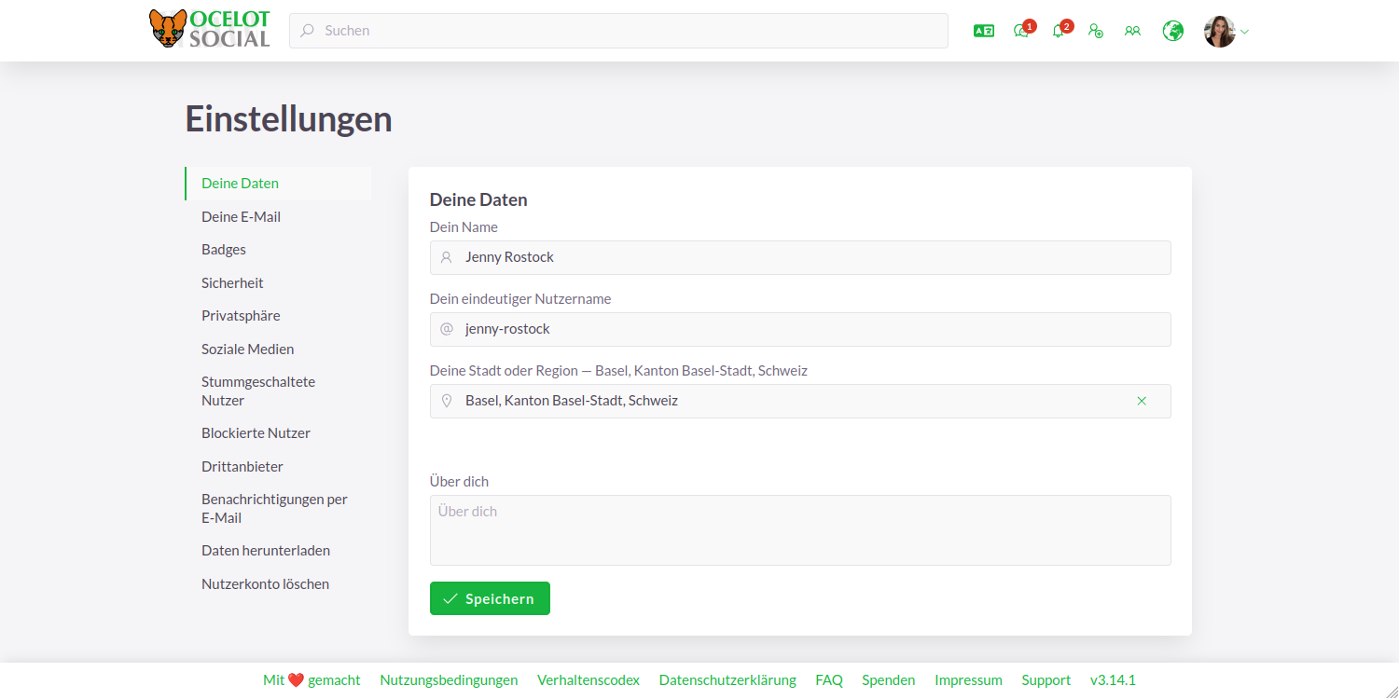1399x699 pixels.
Task: Click the green globe icon
Action: pyautogui.click(x=1172, y=31)
